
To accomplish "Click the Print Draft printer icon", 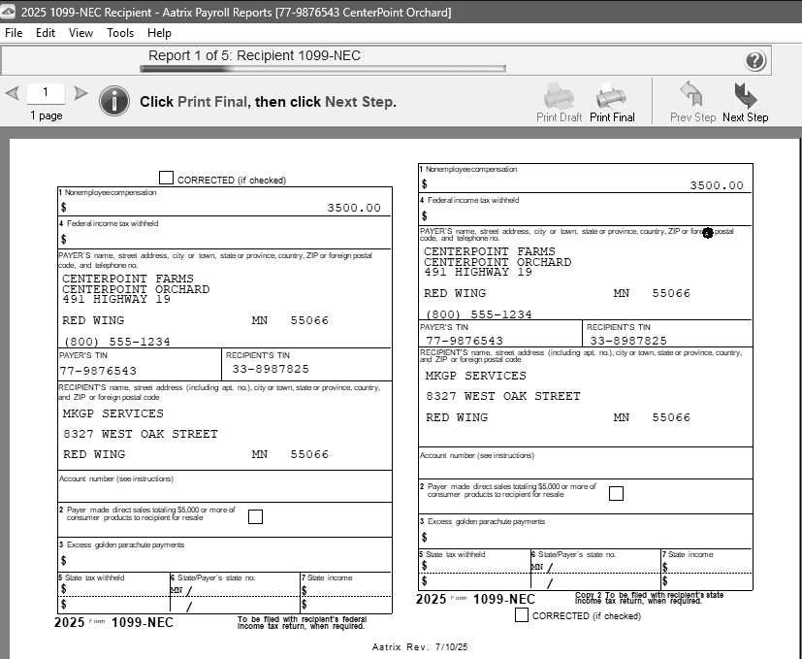I will 559,96.
